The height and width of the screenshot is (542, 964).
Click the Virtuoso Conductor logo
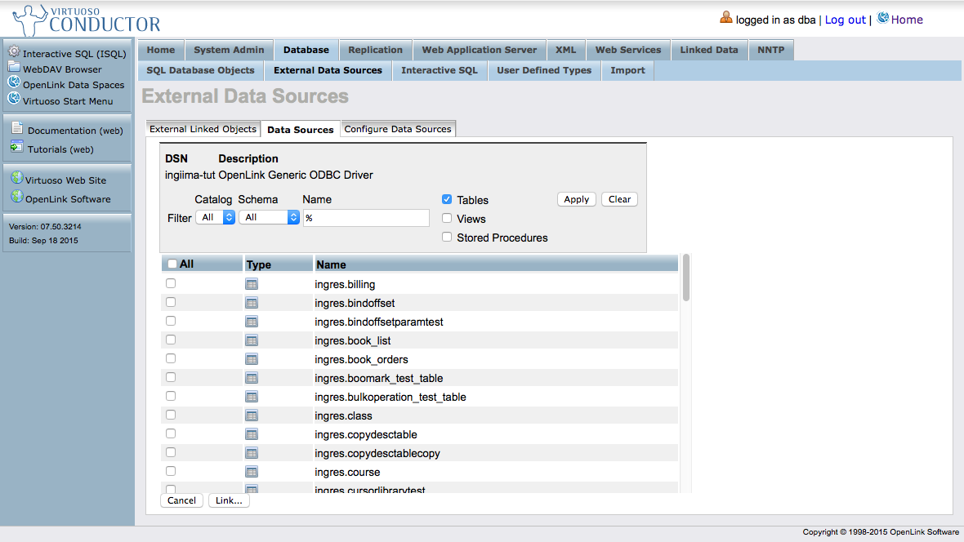pyautogui.click(x=87, y=20)
